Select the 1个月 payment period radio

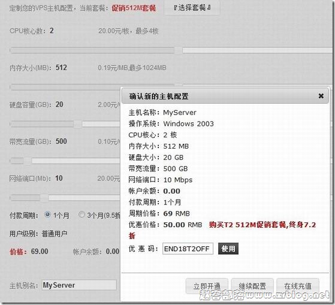[x=48, y=215]
